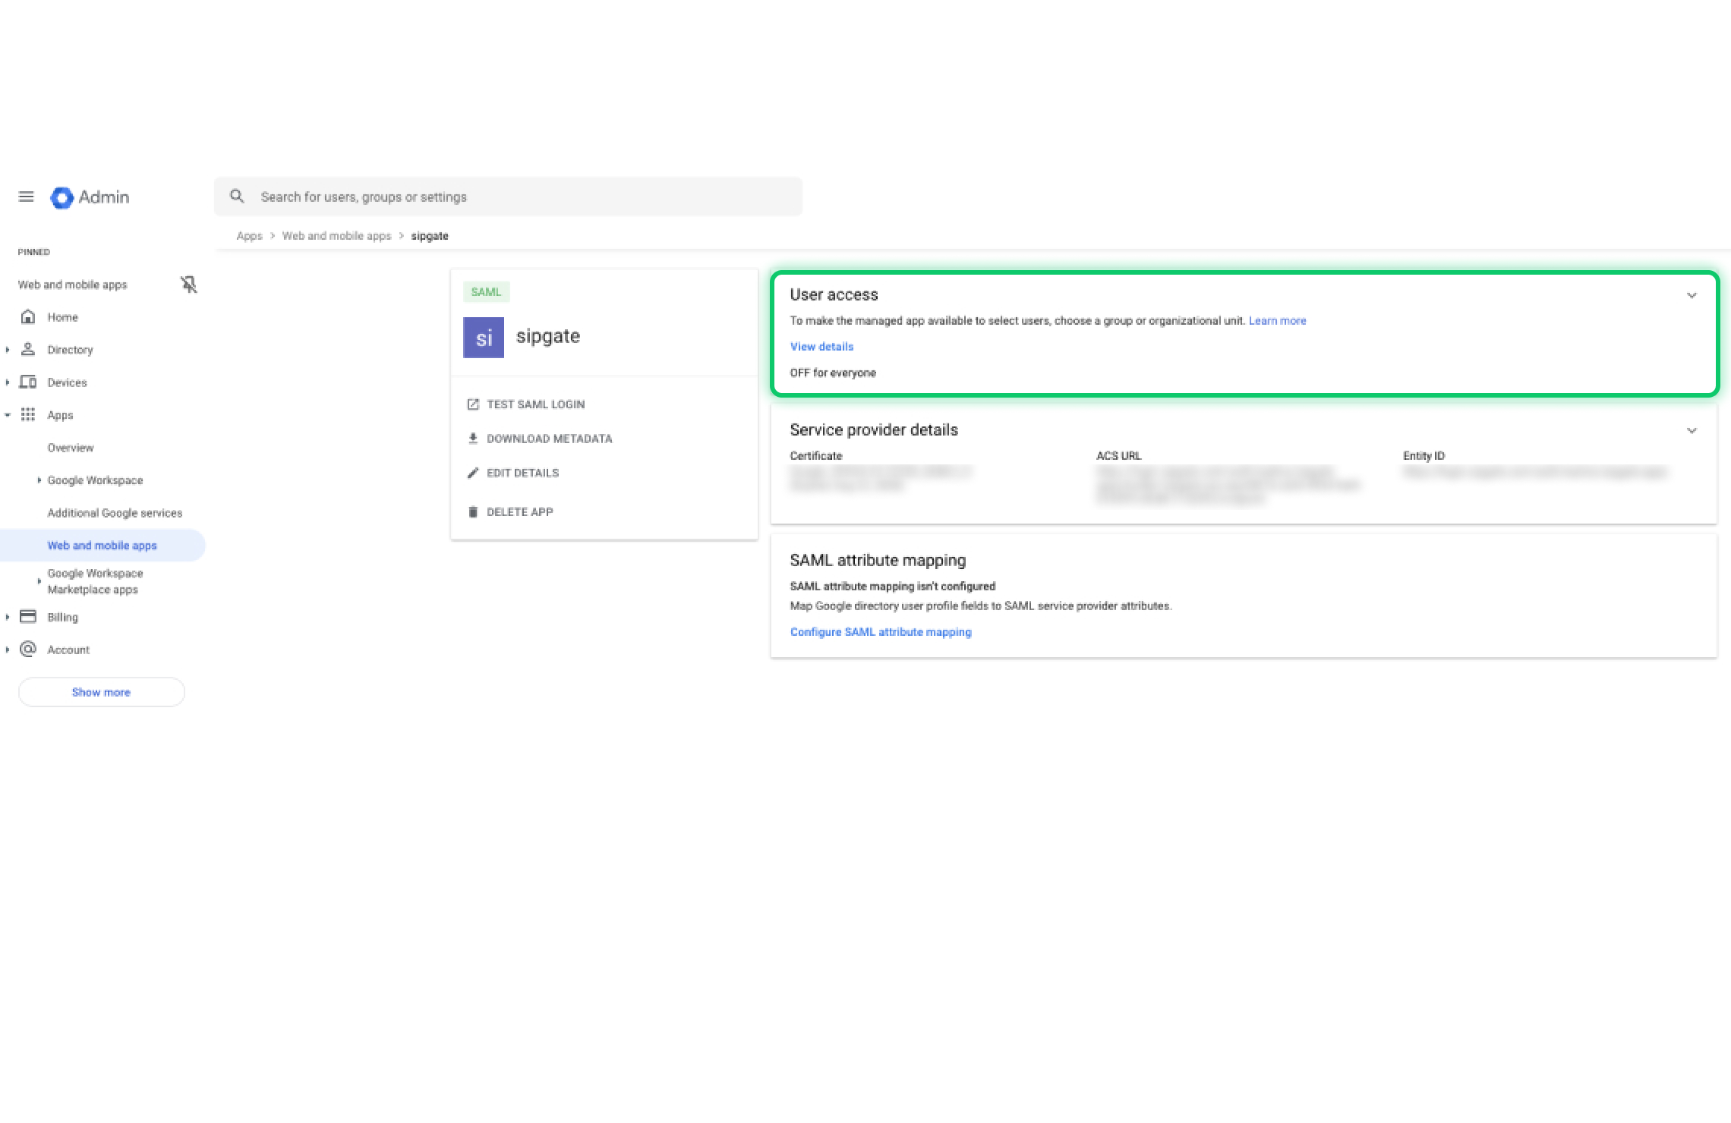The image size is (1731, 1123).
Task: Open the Learn more link
Action: tap(1277, 321)
